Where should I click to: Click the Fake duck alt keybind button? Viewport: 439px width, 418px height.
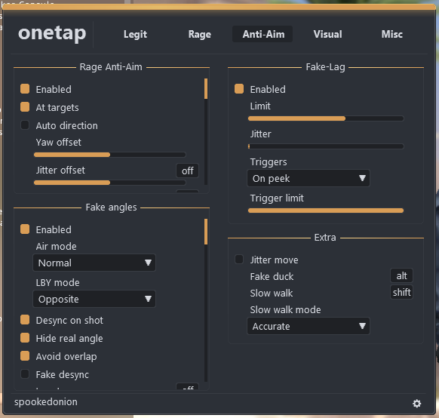click(401, 276)
